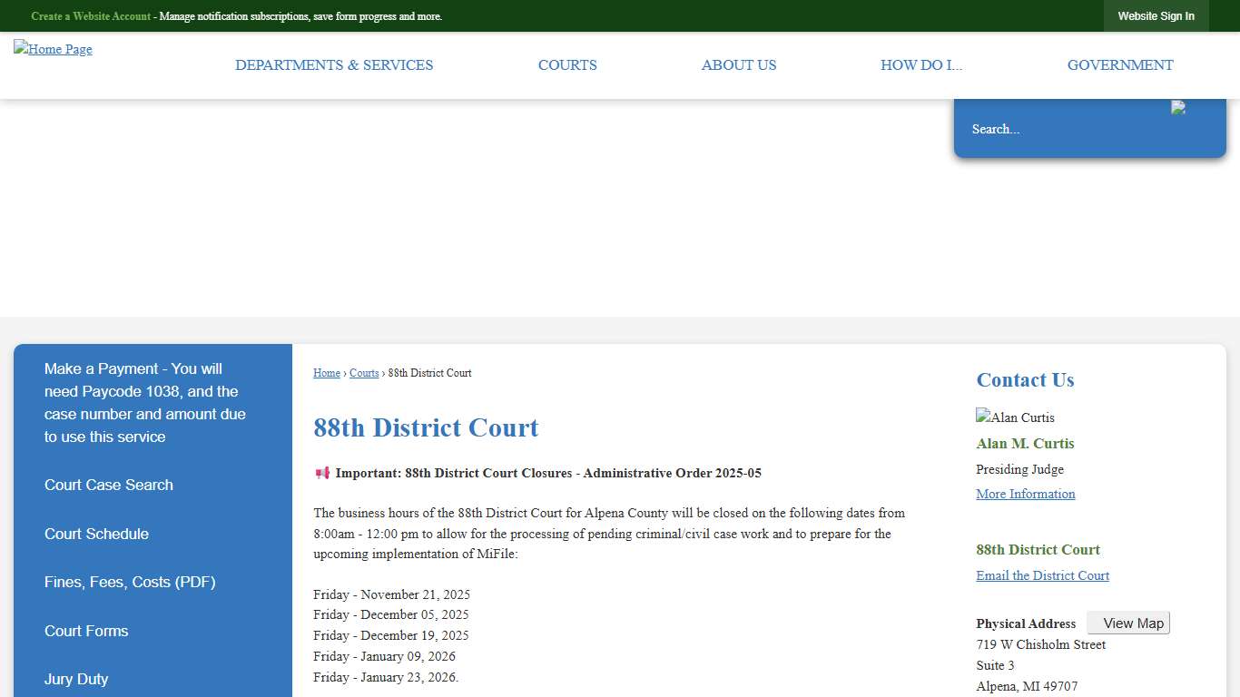Click the search magnifier icon
The width and height of the screenshot is (1240, 697).
1180,108
